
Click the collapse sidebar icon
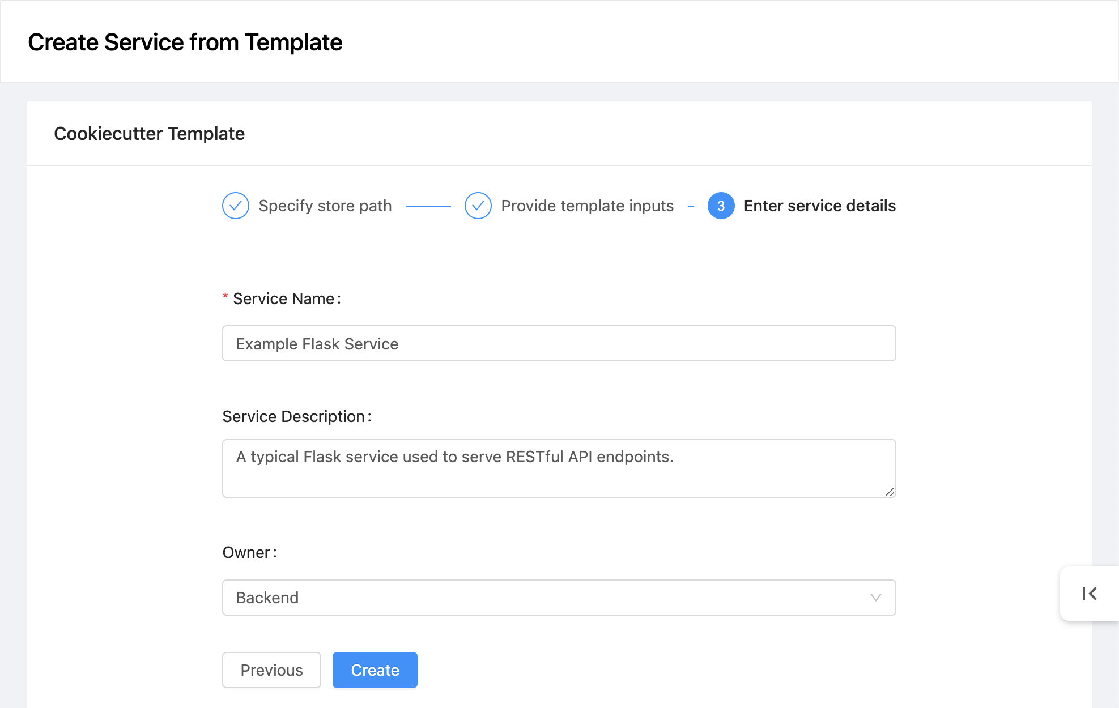tap(1090, 593)
